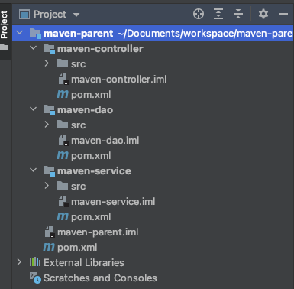Click the Scratches and Consoles clock icon
The image size is (294, 289).
click(x=35, y=278)
